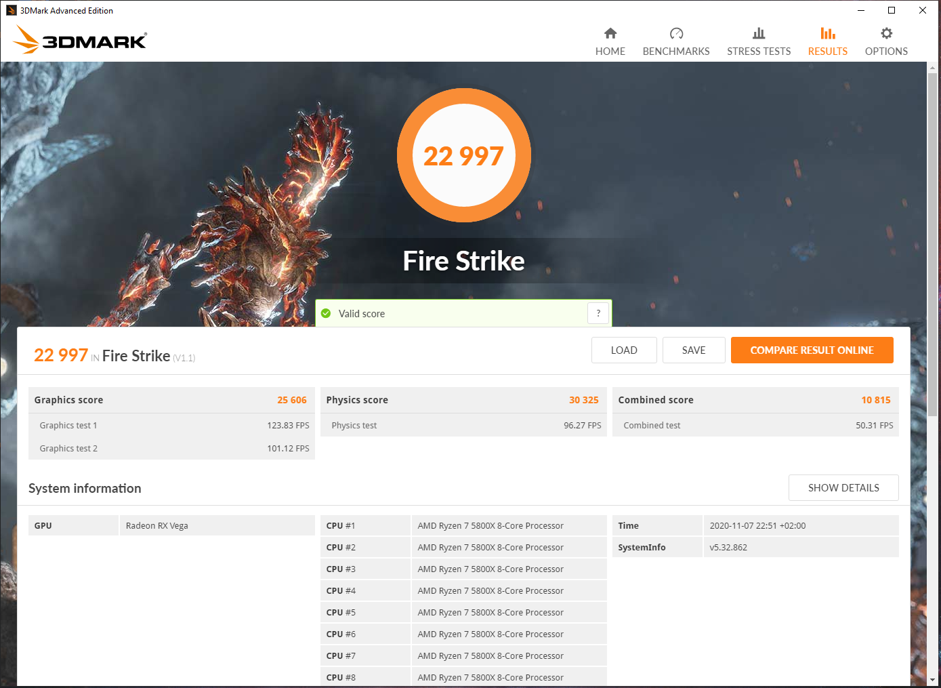
Task: Click the Physics score label
Action: (x=357, y=400)
